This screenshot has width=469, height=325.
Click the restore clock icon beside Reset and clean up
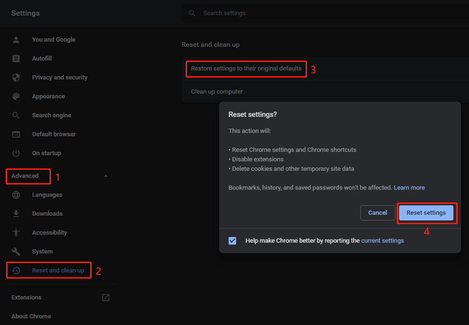coord(16,271)
